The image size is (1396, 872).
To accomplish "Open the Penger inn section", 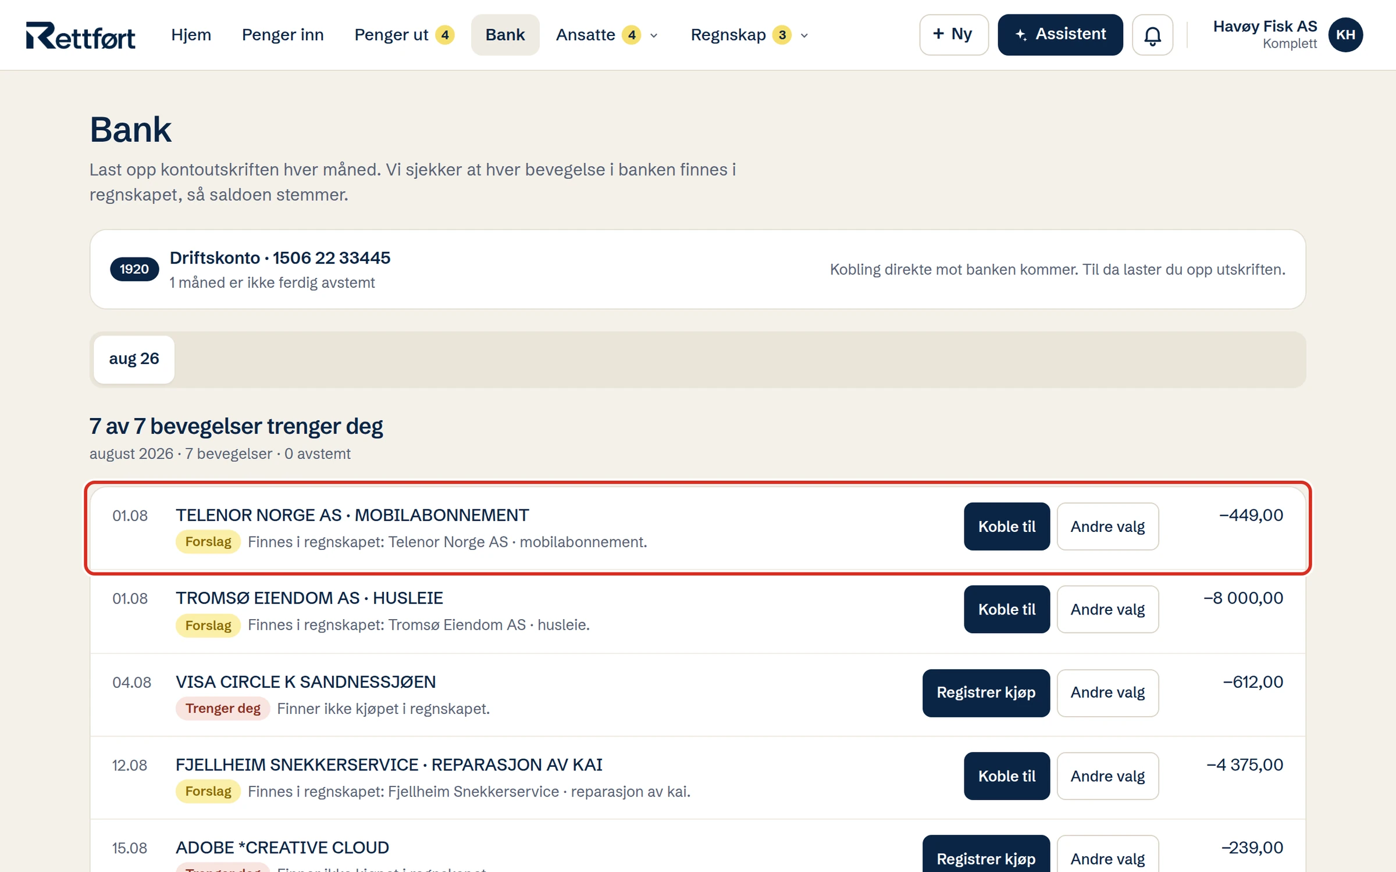I will pyautogui.click(x=283, y=35).
